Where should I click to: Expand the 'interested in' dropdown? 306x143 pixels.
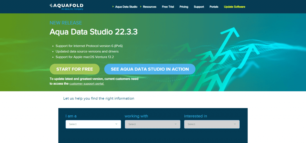point(212,124)
